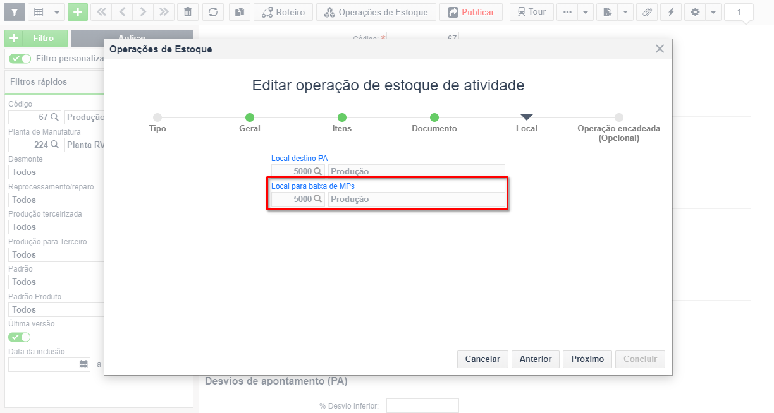This screenshot has width=774, height=413.
Task: Expand dropdown next to gear icon
Action: pos(713,12)
